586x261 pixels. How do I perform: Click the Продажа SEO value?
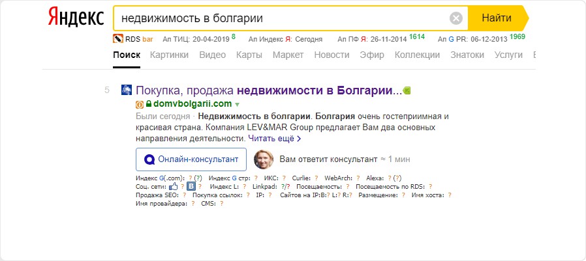(x=184, y=195)
